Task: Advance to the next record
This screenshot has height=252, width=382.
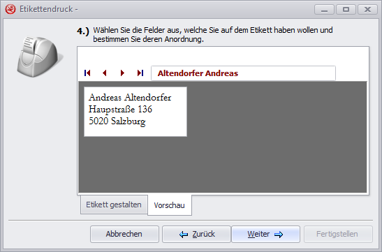Action: [122, 73]
